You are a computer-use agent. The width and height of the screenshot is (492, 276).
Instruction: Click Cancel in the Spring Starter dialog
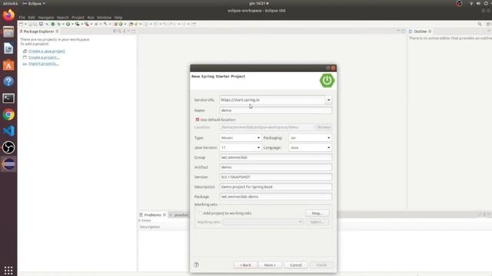pyautogui.click(x=295, y=265)
